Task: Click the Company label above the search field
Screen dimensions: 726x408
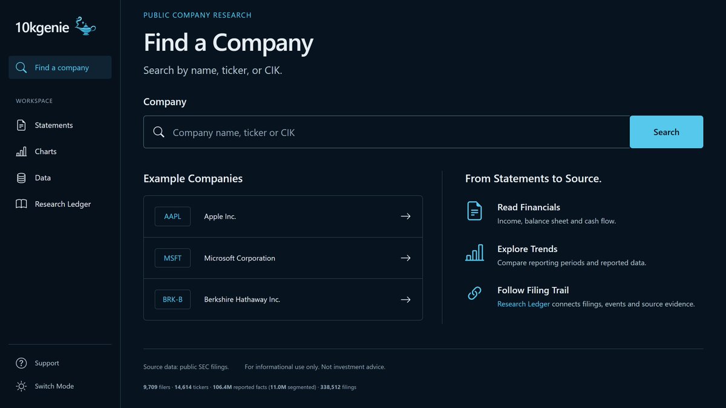Action: click(165, 102)
